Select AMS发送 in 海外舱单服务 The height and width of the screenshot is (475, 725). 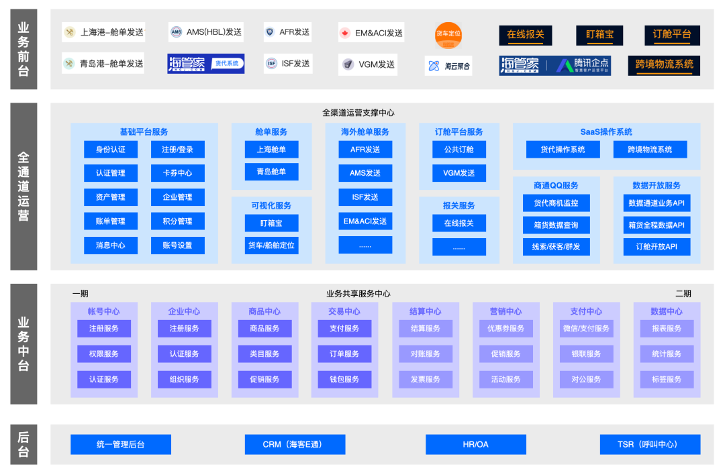click(365, 173)
